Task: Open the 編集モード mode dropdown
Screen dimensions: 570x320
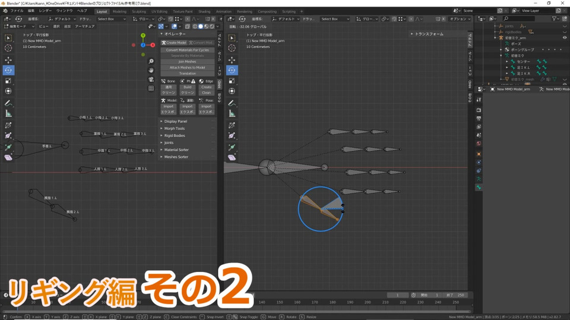Action: 19,27
